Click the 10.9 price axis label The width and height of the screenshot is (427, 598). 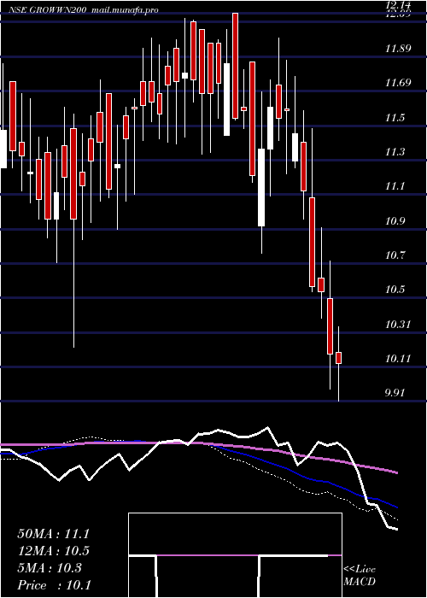[395, 220]
